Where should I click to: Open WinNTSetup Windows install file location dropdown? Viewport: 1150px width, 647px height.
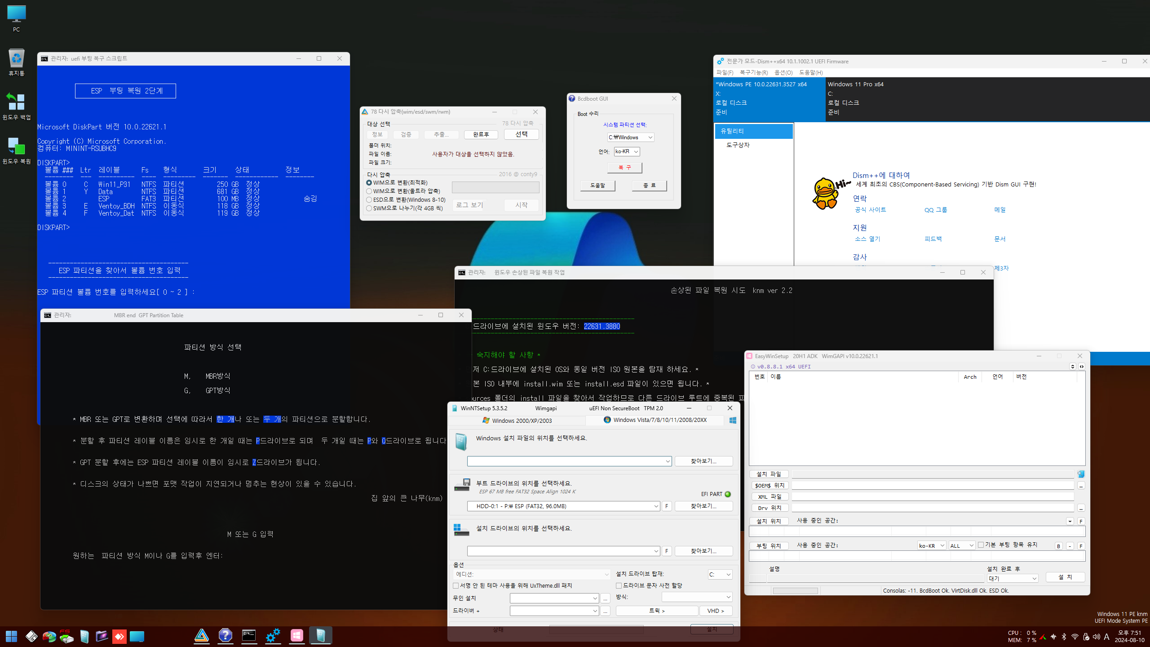pos(569,461)
